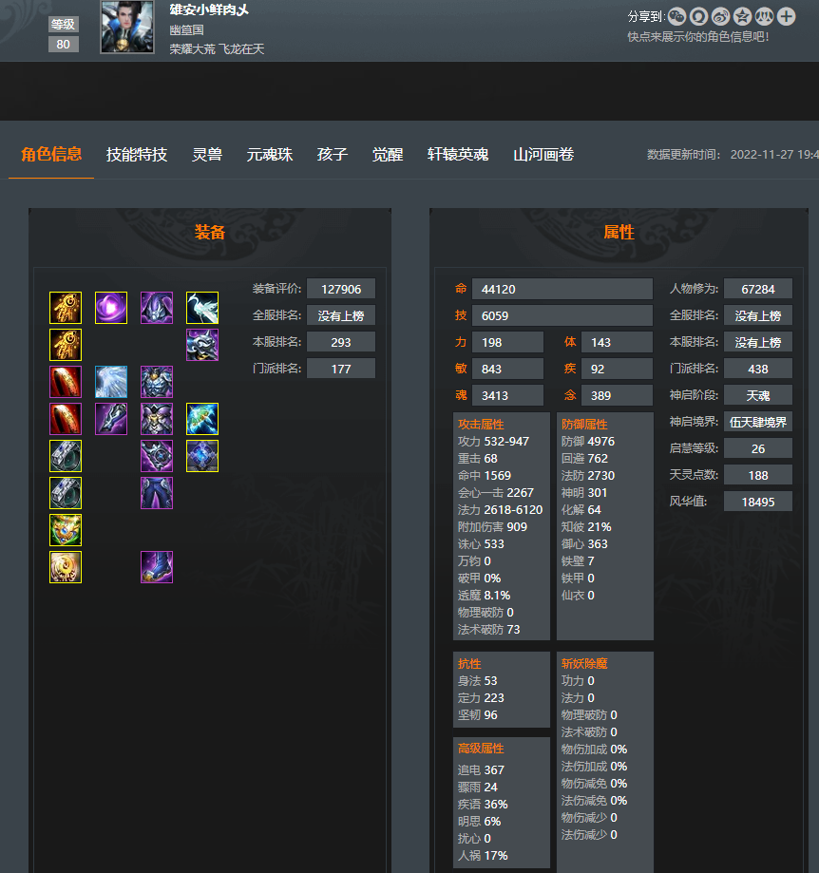Screen dimensions: 819x873
Task: Go to the 元魂珠 tab
Action: [x=270, y=155]
